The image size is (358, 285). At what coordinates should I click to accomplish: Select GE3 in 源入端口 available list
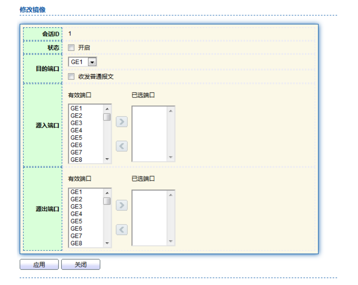point(77,123)
